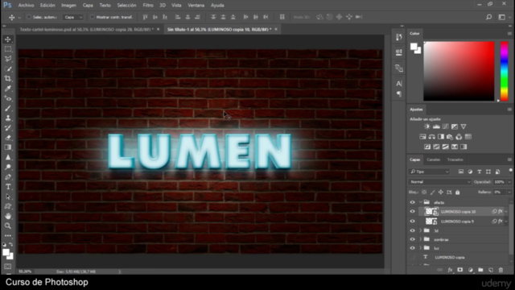The height and width of the screenshot is (290, 515).
Task: Select the Crop tool
Action: [8, 79]
